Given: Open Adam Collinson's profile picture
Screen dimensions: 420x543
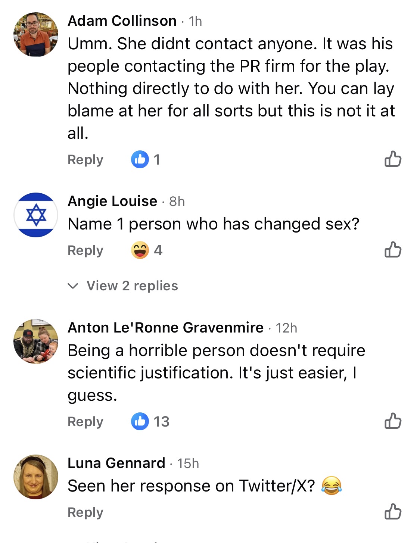Looking at the screenshot, I should (36, 35).
